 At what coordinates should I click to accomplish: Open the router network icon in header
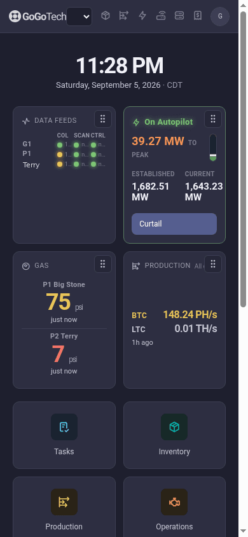[161, 15]
